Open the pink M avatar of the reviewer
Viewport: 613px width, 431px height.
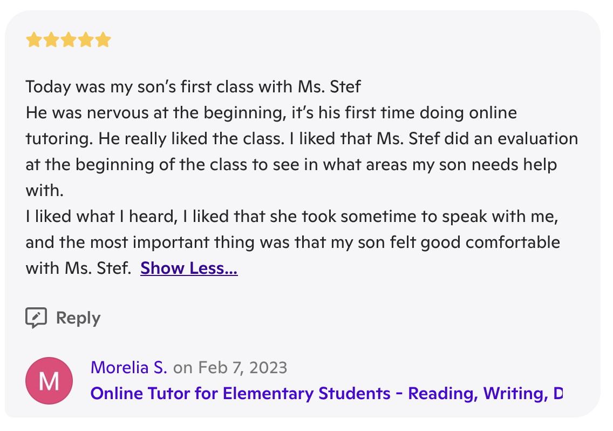point(49,381)
